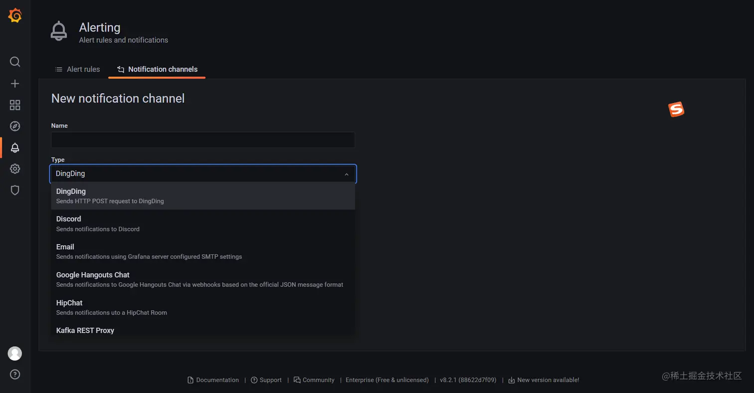Focus the Name input field

[x=203, y=140]
